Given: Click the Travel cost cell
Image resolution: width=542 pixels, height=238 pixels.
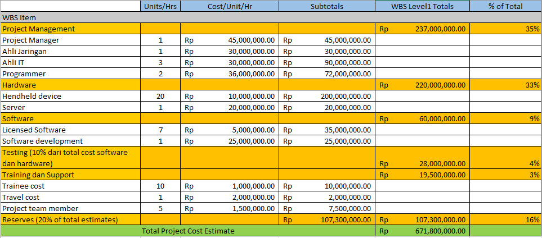Looking at the screenshot, I should click(x=70, y=197).
